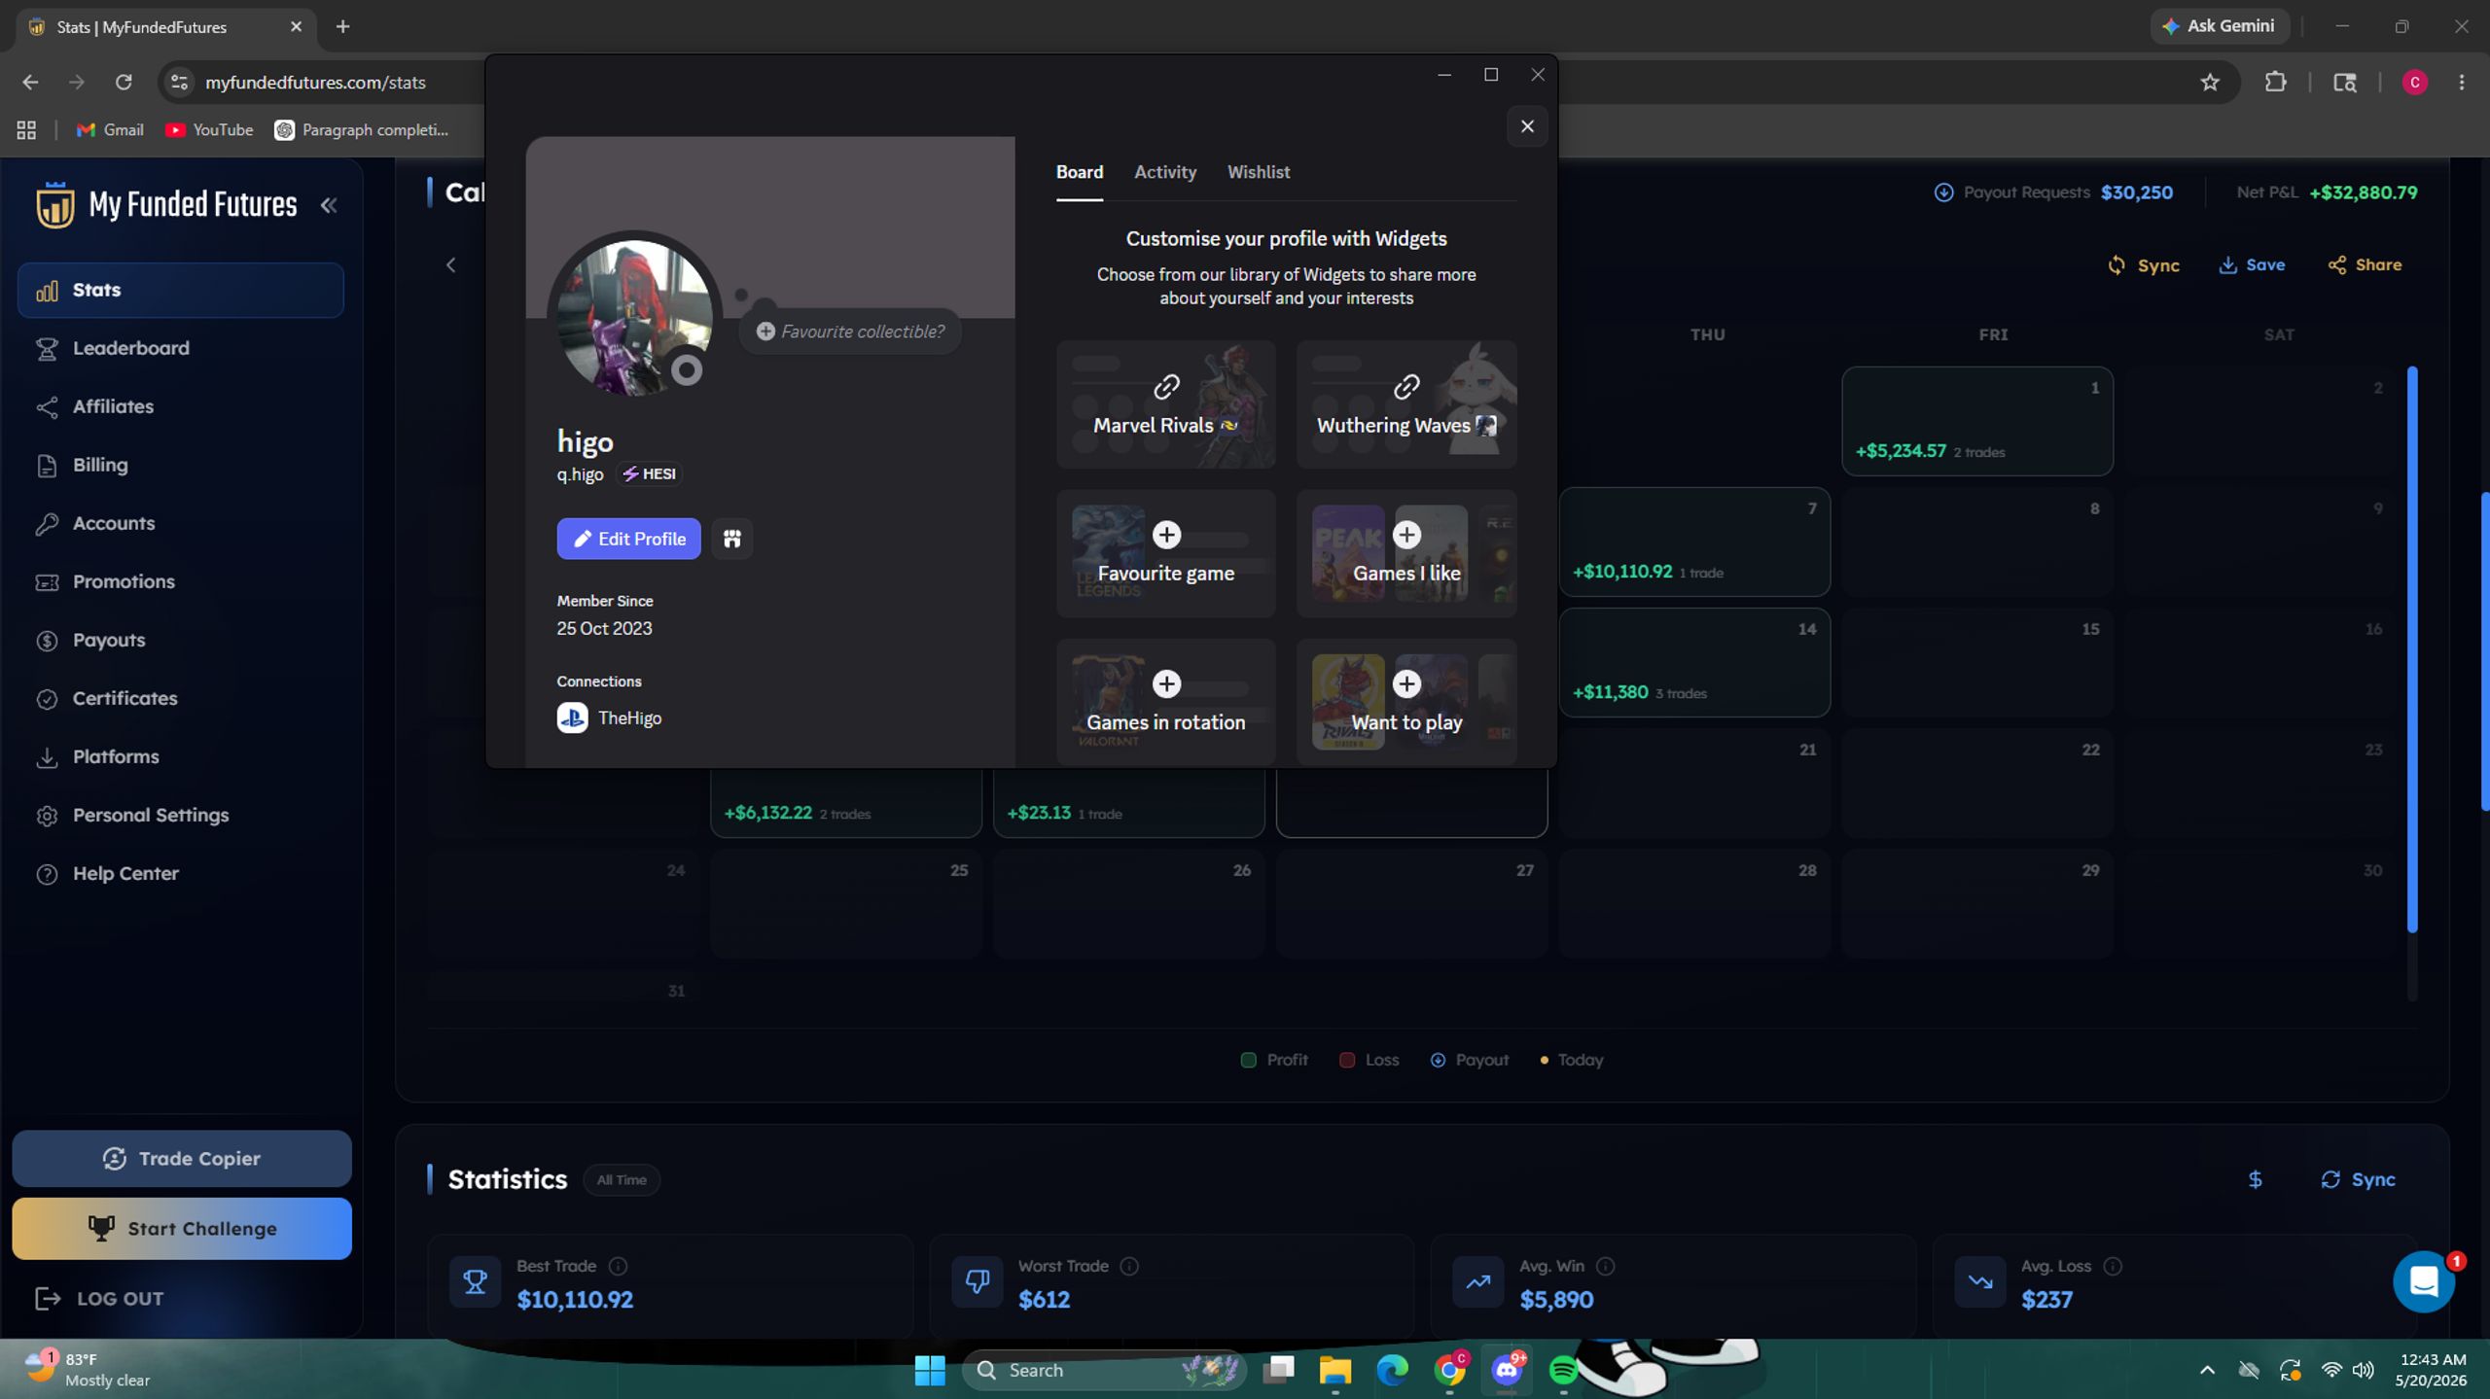Click the Help Center question icon

point(47,874)
